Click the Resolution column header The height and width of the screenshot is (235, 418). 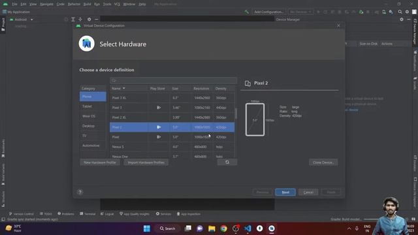201,88
